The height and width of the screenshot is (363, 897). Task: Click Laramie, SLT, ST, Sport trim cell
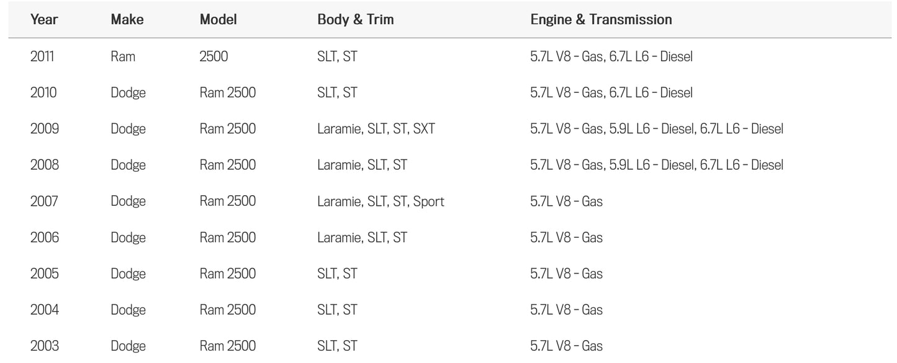[381, 201]
